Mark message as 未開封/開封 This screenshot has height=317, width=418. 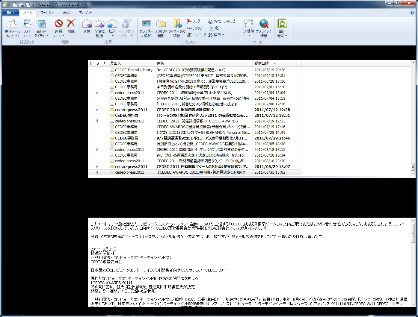click(x=161, y=28)
